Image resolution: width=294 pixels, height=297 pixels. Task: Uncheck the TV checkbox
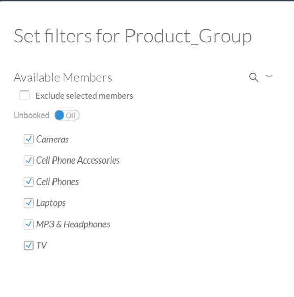coord(29,246)
